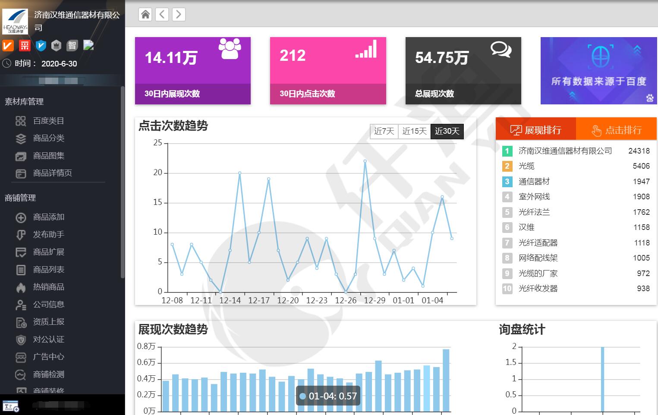Select the 百度类目 item
Viewport: 658px width, 415px height.
click(x=47, y=121)
